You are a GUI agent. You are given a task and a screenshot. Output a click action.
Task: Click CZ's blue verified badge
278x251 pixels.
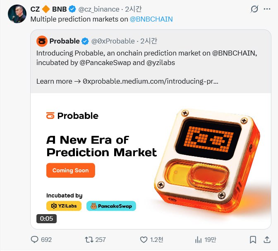[73, 9]
